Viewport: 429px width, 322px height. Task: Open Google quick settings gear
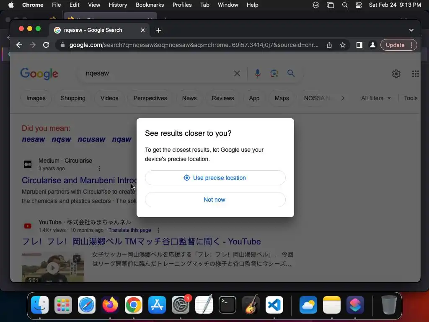[x=396, y=74]
